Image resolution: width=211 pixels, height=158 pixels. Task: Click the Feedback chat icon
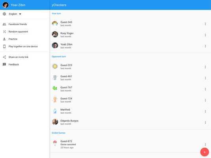4,64
